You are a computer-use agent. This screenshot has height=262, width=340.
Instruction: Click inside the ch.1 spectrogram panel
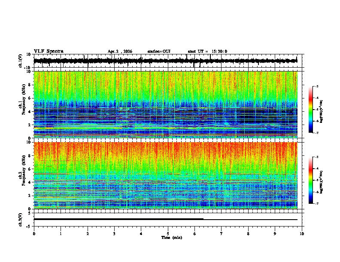coord(165,104)
